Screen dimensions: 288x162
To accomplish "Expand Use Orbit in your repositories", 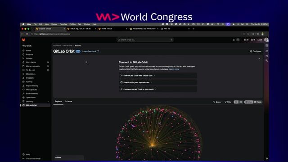I will point(158,82).
